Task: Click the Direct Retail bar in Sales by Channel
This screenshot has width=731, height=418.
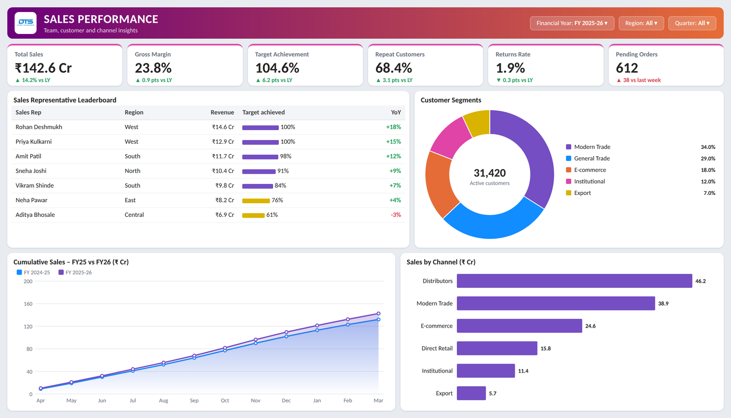Action: (x=497, y=348)
